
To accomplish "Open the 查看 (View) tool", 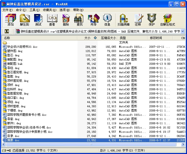I will coord(52,20).
